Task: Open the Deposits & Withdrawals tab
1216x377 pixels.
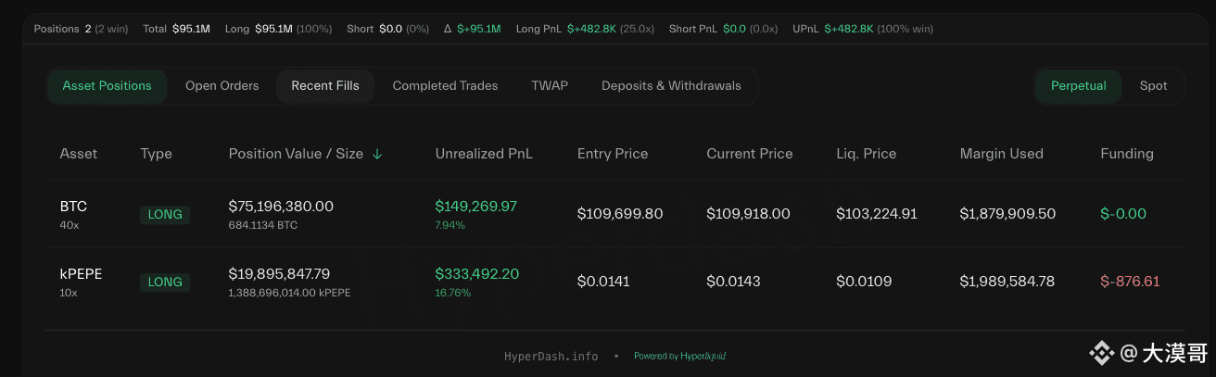Action: click(x=671, y=85)
